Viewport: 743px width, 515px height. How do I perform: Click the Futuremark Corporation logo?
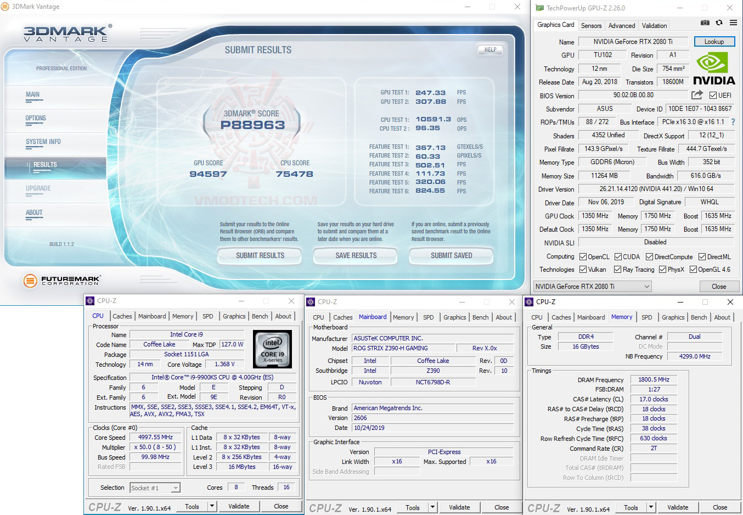coord(61,281)
